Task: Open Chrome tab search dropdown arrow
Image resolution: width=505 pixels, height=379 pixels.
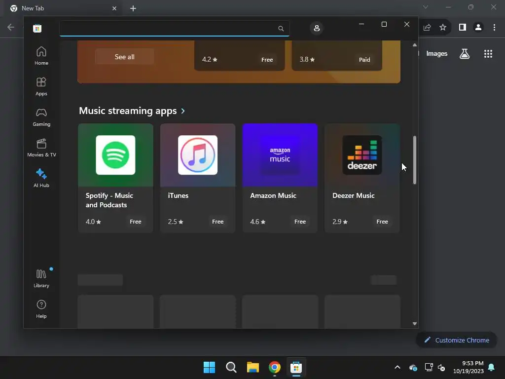Action: click(426, 7)
